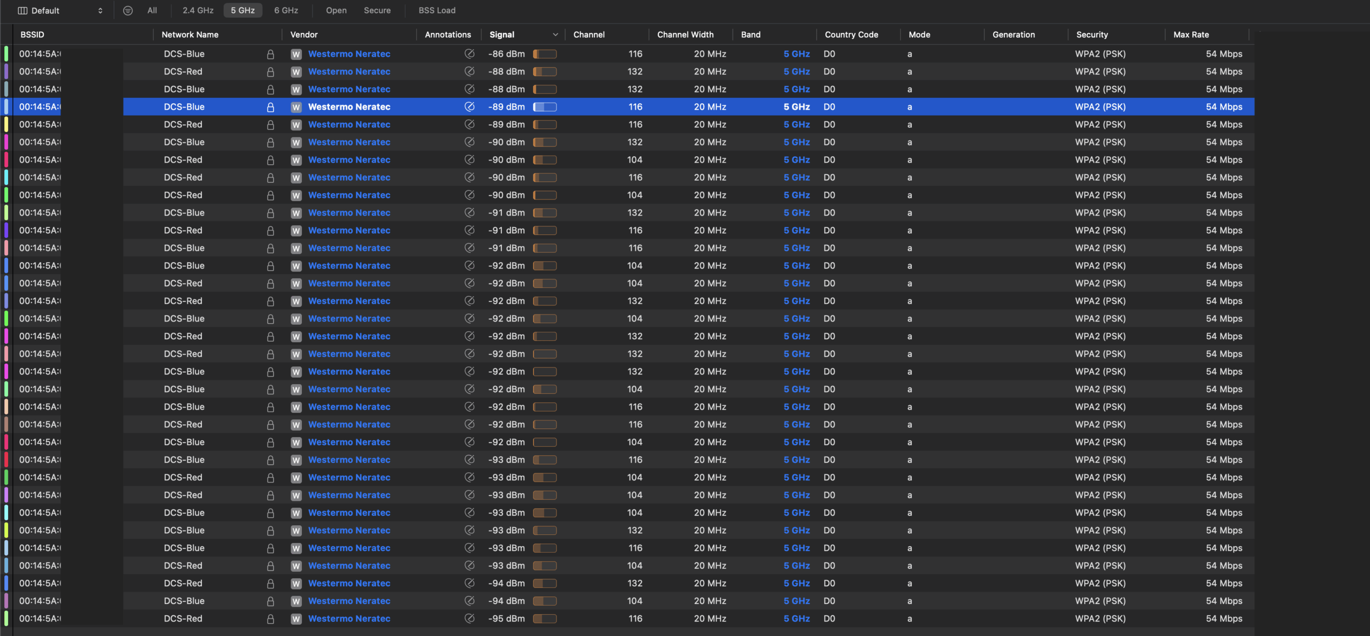Click lock icon in the -86 dBm row
The width and height of the screenshot is (1370, 636).
click(270, 54)
